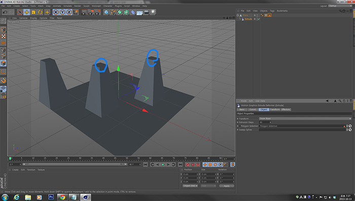The height and width of the screenshot is (201, 355).
Task: Switch to the Effectors tab
Action: pos(286,110)
